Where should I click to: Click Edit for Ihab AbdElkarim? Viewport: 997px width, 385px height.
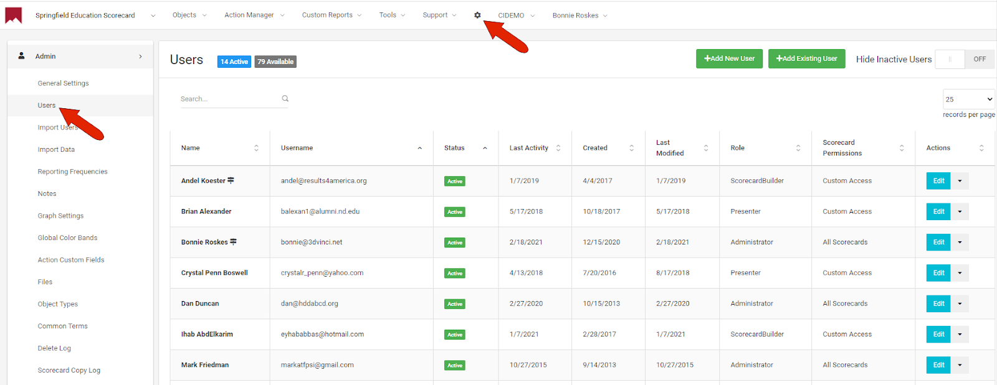(x=938, y=335)
